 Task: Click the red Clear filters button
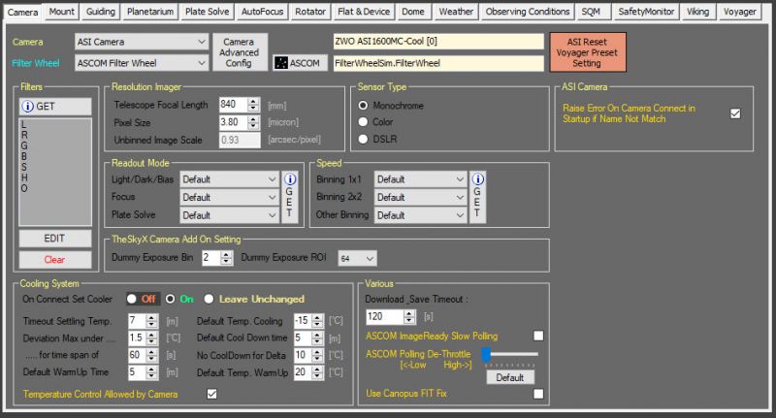(x=55, y=260)
